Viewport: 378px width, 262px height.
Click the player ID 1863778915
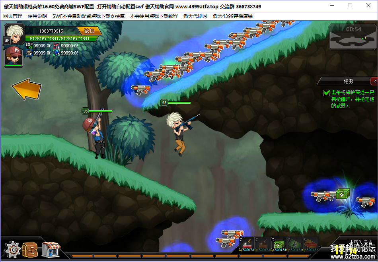tap(51, 31)
